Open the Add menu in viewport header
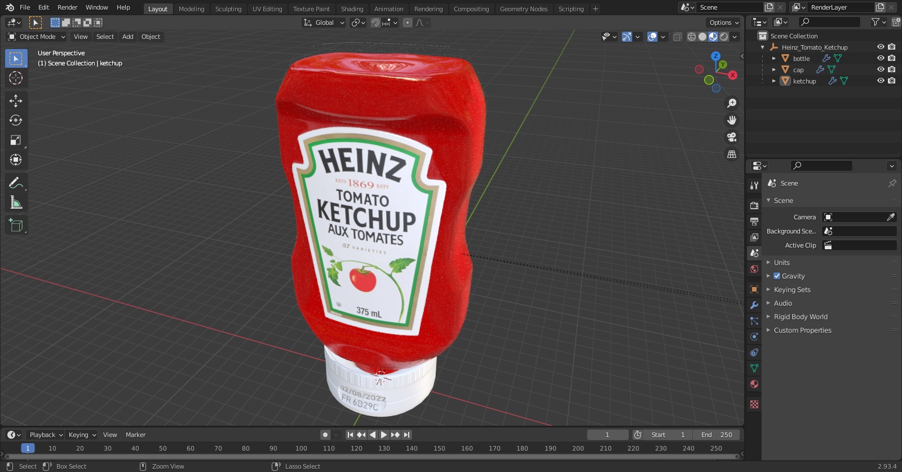Image resolution: width=902 pixels, height=472 pixels. (x=128, y=37)
